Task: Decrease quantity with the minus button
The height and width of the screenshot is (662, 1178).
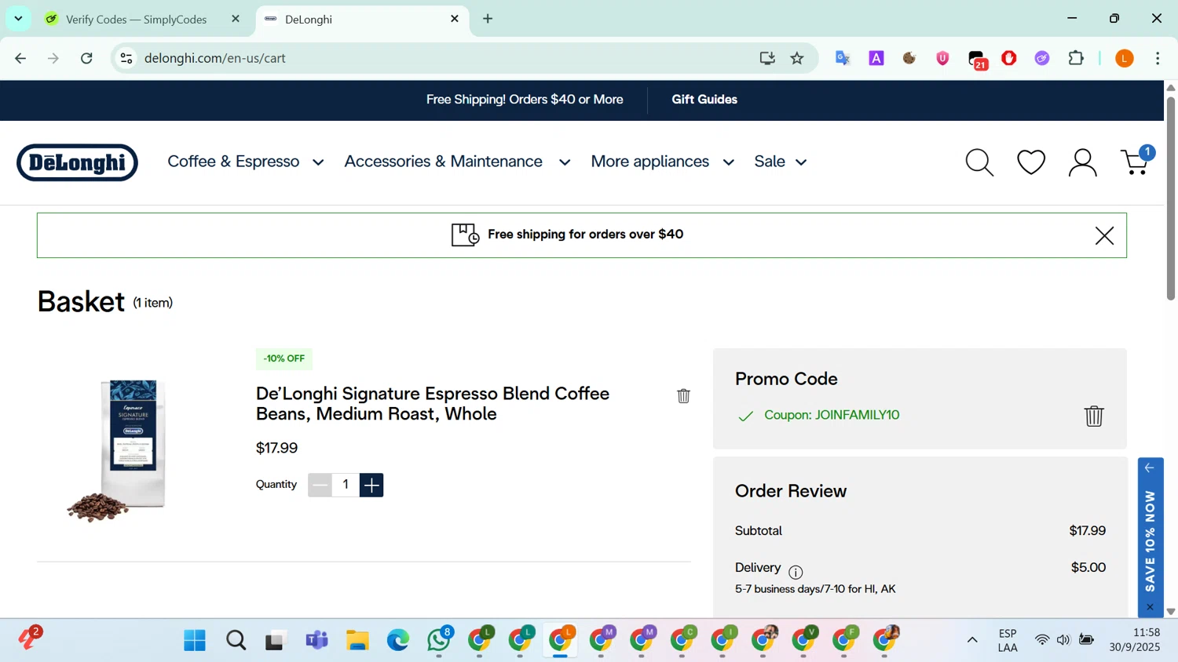Action: [x=320, y=485]
